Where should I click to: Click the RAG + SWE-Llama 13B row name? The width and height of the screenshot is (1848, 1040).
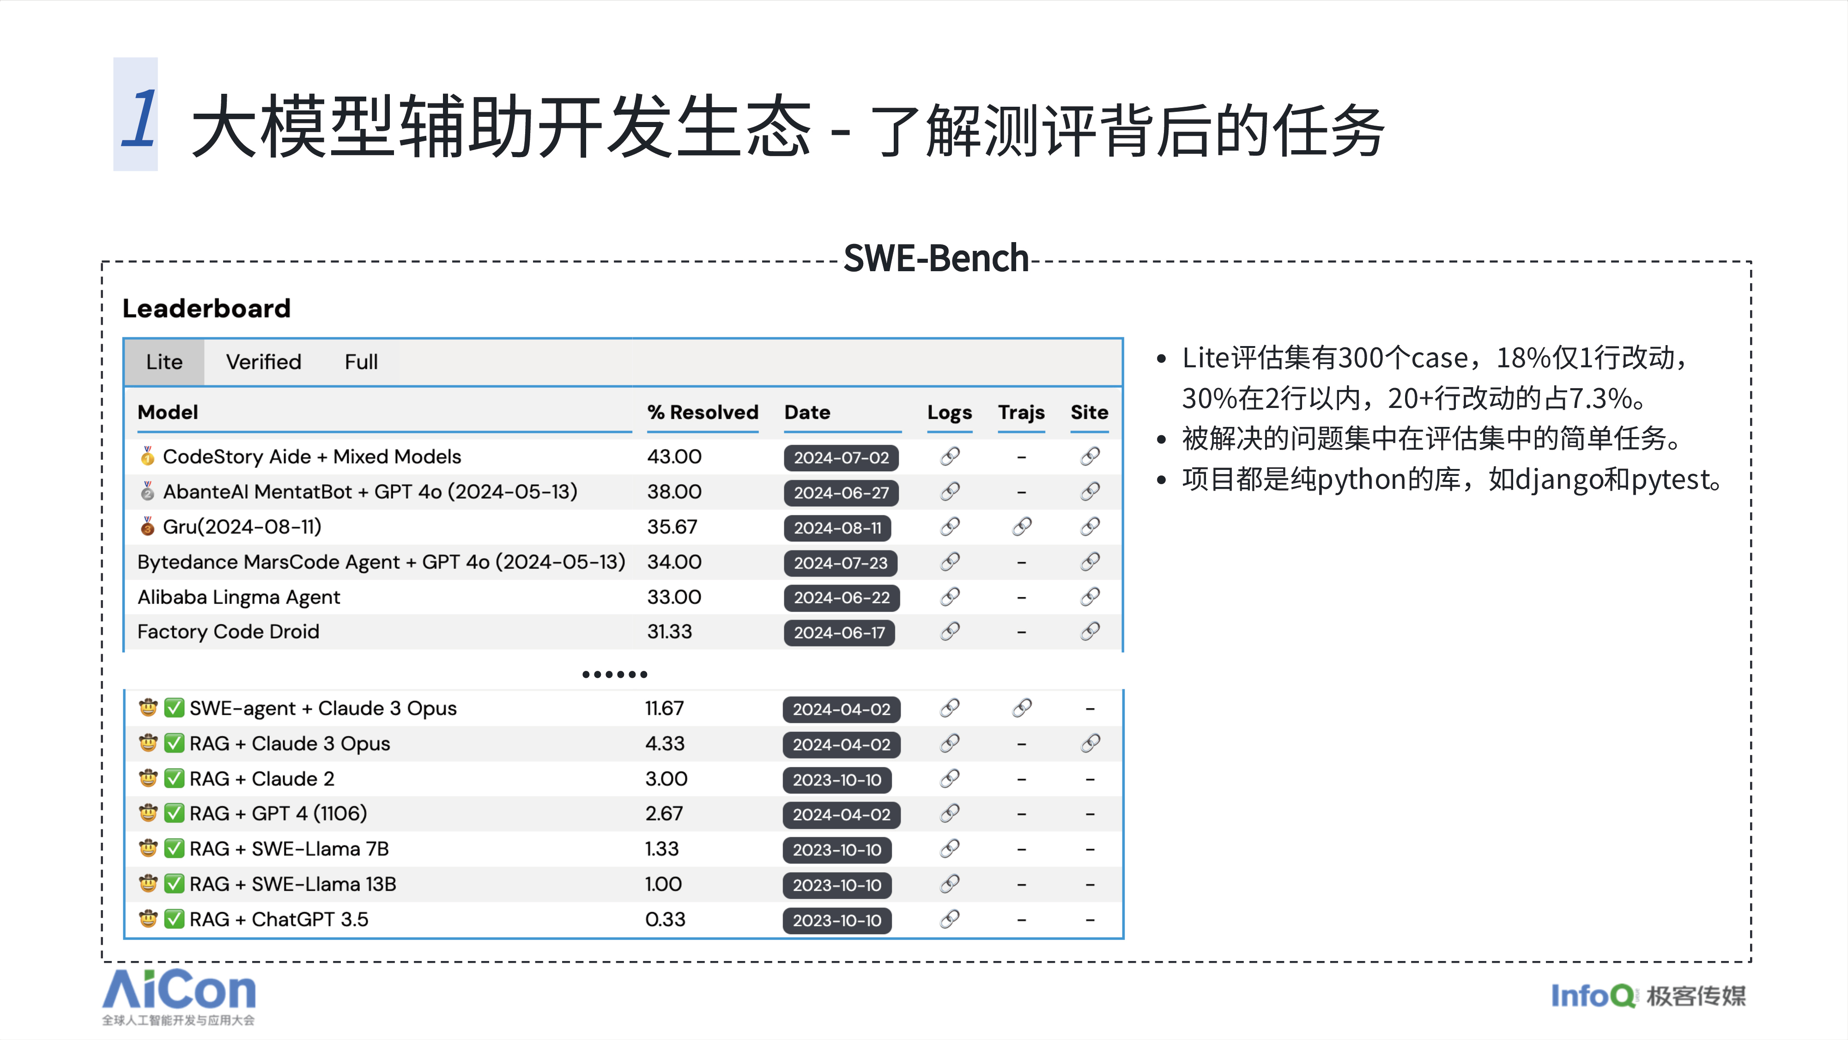tap(293, 883)
